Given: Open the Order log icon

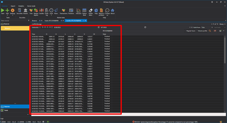Looking at the screenshot, I should coord(47,11).
